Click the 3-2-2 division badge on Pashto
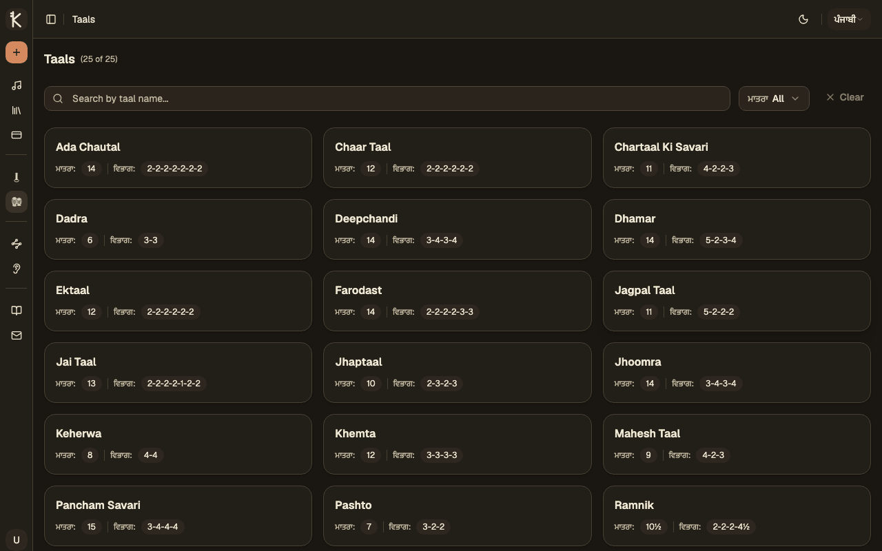This screenshot has height=551, width=882. click(x=433, y=527)
